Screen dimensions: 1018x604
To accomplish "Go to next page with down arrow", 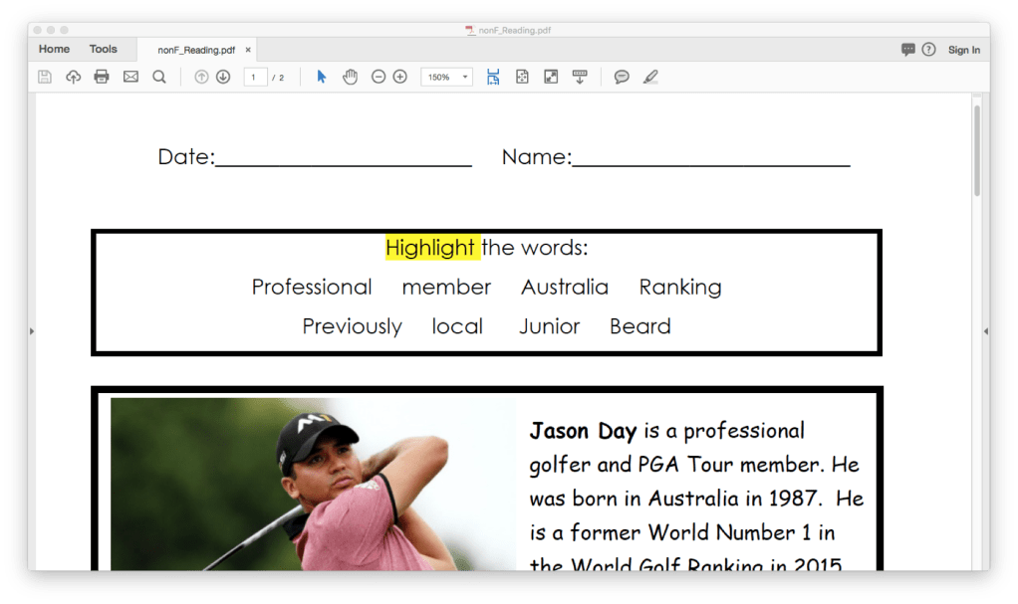I will coord(223,77).
